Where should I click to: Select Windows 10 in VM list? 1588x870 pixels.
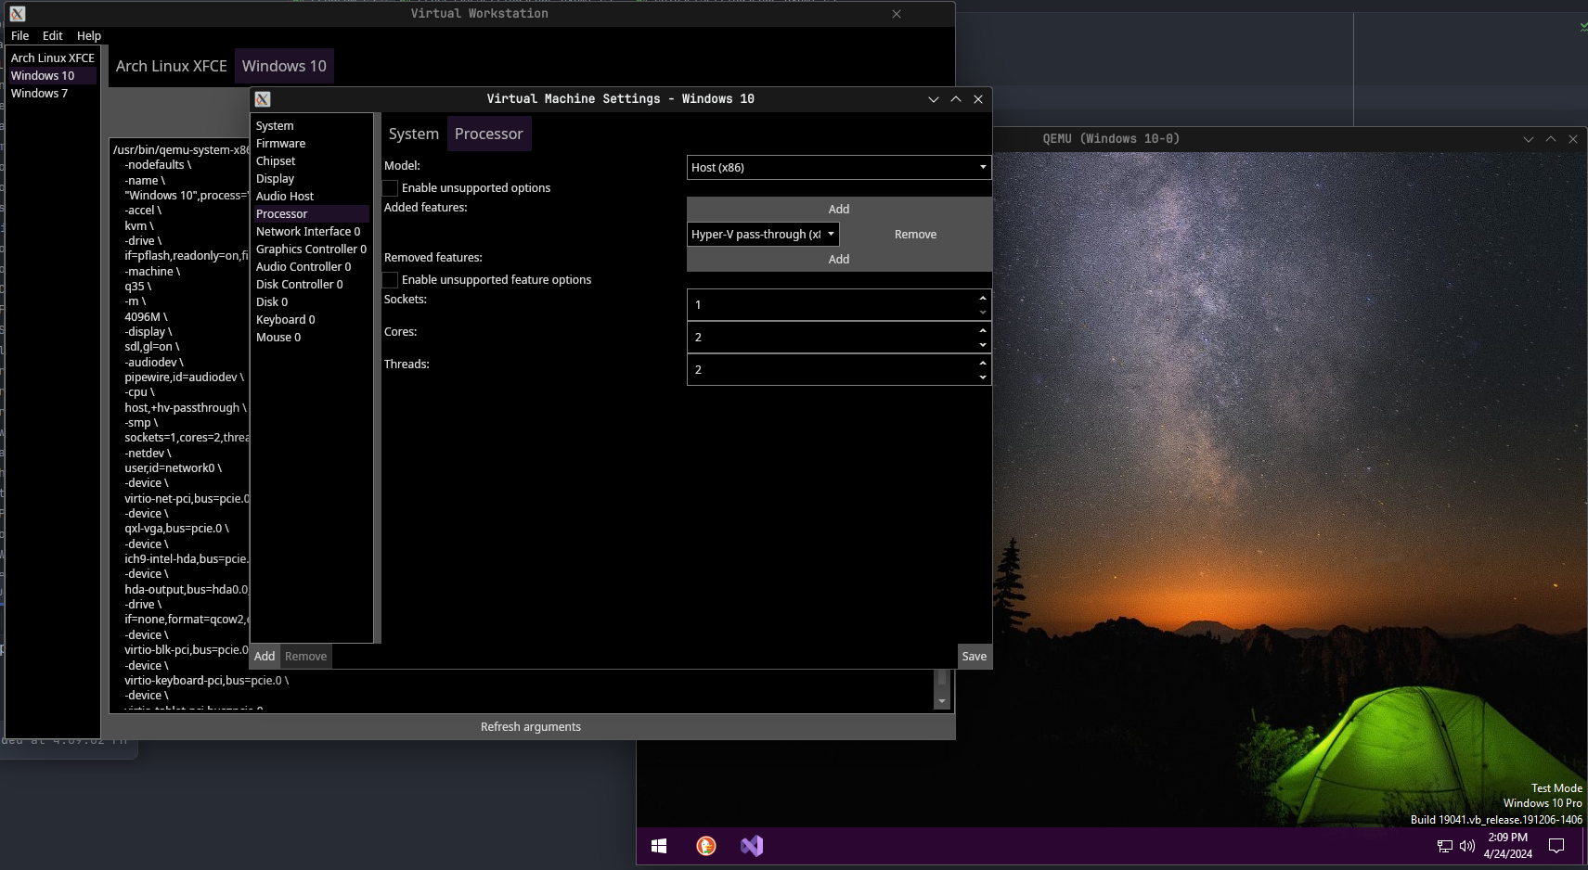pyautogui.click(x=53, y=76)
